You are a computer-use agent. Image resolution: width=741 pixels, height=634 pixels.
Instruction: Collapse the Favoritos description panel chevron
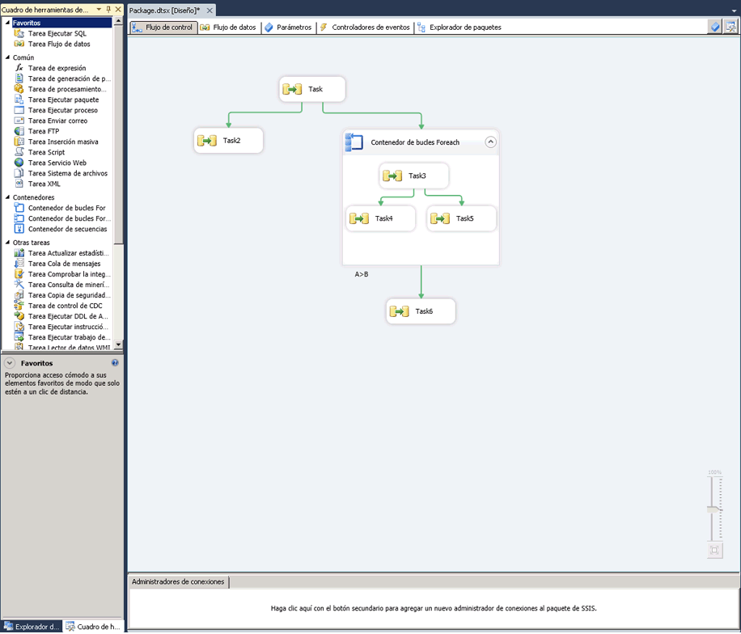10,364
